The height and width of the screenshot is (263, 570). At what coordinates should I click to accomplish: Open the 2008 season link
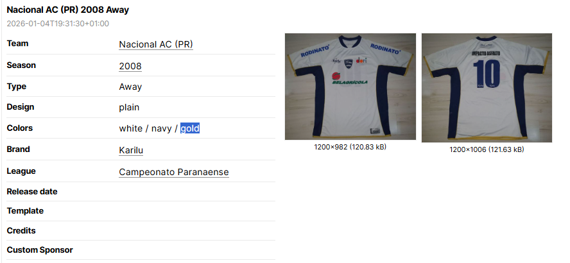[130, 66]
